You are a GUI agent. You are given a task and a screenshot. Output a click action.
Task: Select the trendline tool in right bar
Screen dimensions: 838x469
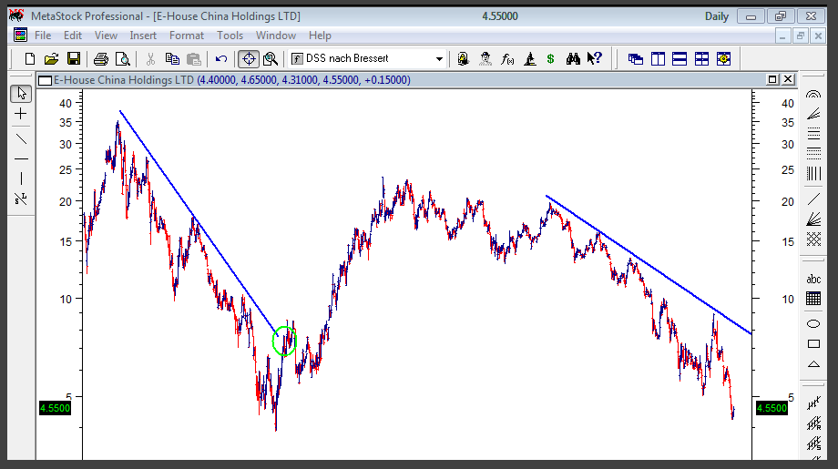click(x=813, y=199)
